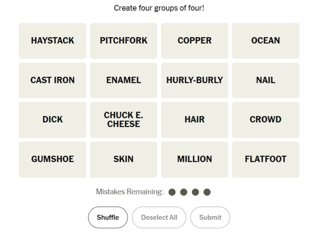This screenshot has width=320, height=236.
Task: Choose the CAST IRON tile
Action: pos(52,80)
